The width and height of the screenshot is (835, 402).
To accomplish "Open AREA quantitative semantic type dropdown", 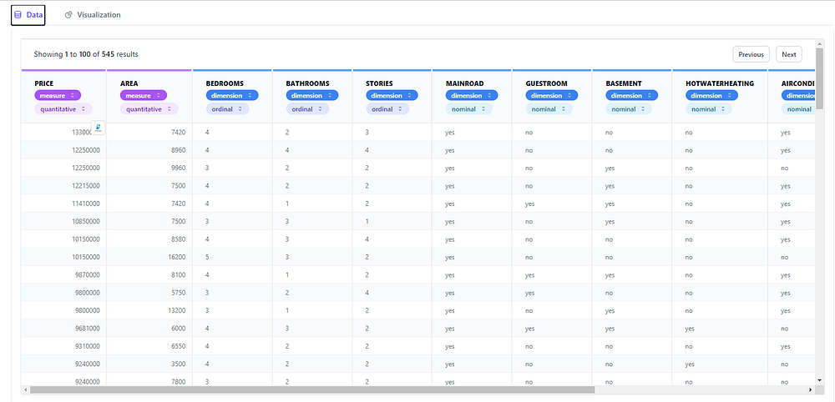I will point(149,108).
